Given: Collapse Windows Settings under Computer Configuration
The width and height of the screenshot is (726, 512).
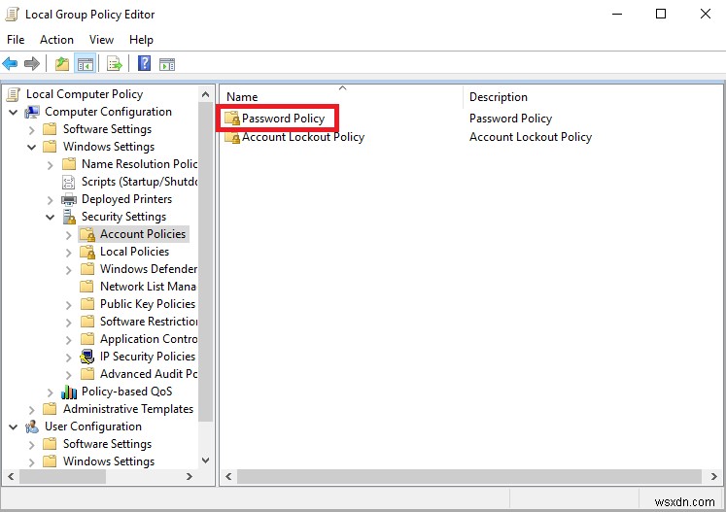Looking at the screenshot, I should click(x=31, y=148).
